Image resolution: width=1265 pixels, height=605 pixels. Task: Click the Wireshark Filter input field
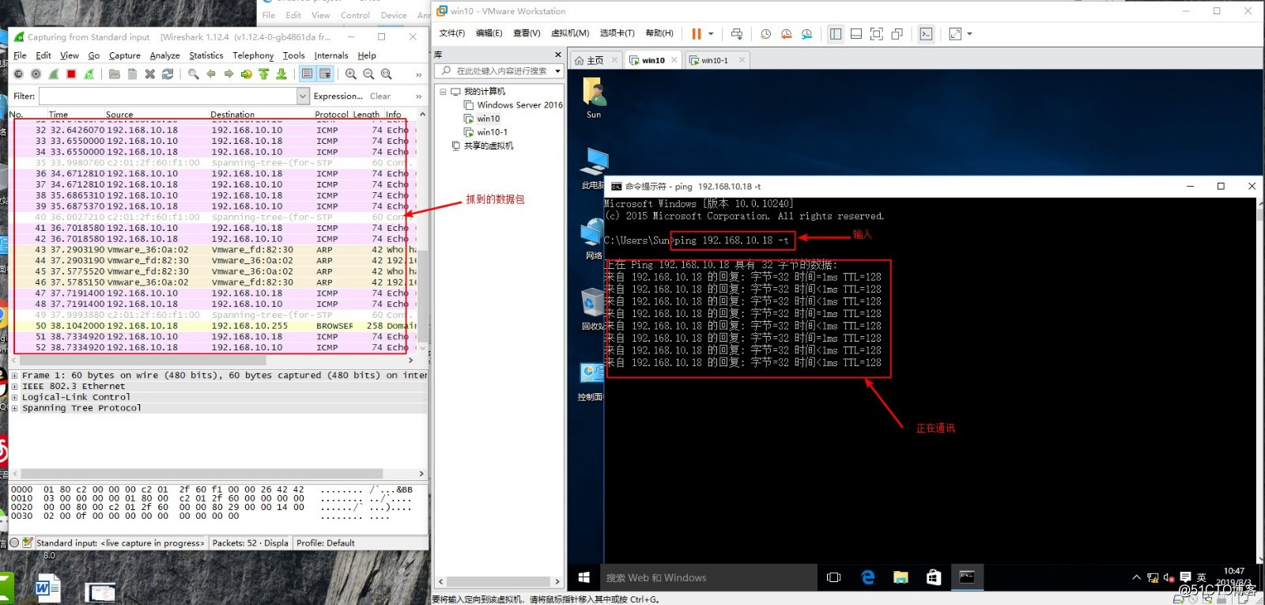(168, 96)
